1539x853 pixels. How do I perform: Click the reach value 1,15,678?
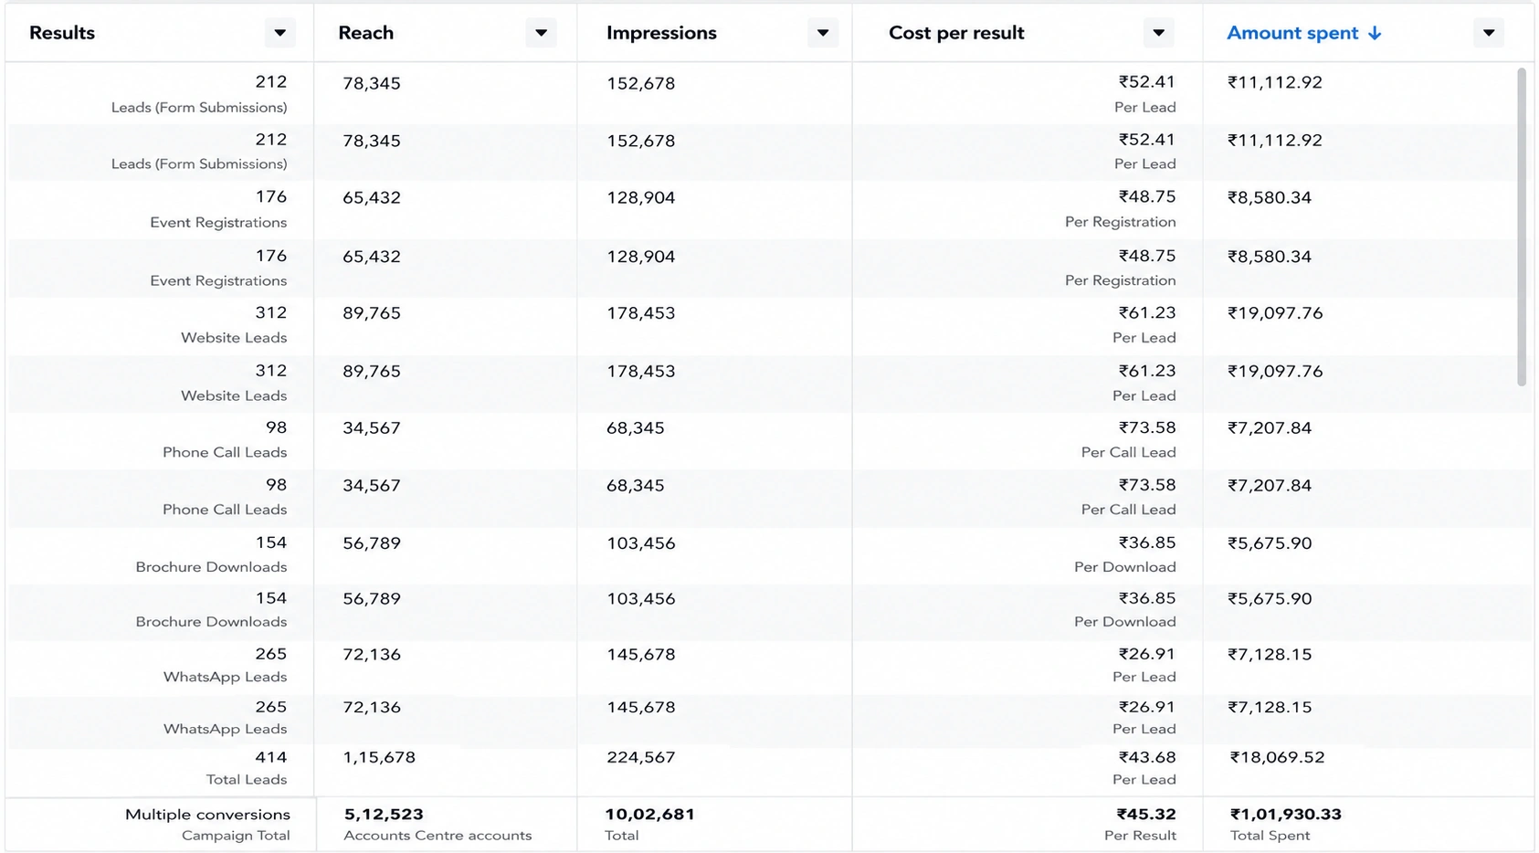tap(379, 757)
